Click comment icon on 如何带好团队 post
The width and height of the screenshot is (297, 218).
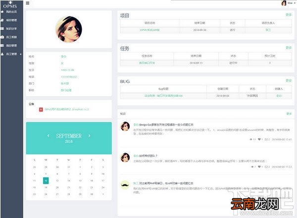(266, 167)
